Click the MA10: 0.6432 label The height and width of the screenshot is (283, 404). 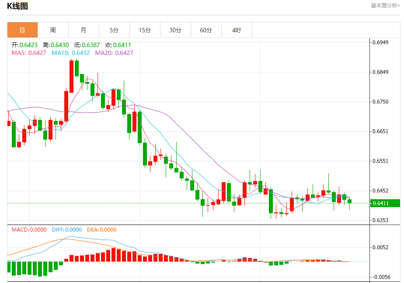[71, 53]
